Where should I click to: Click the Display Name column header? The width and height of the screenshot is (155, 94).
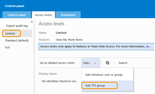(48, 74)
